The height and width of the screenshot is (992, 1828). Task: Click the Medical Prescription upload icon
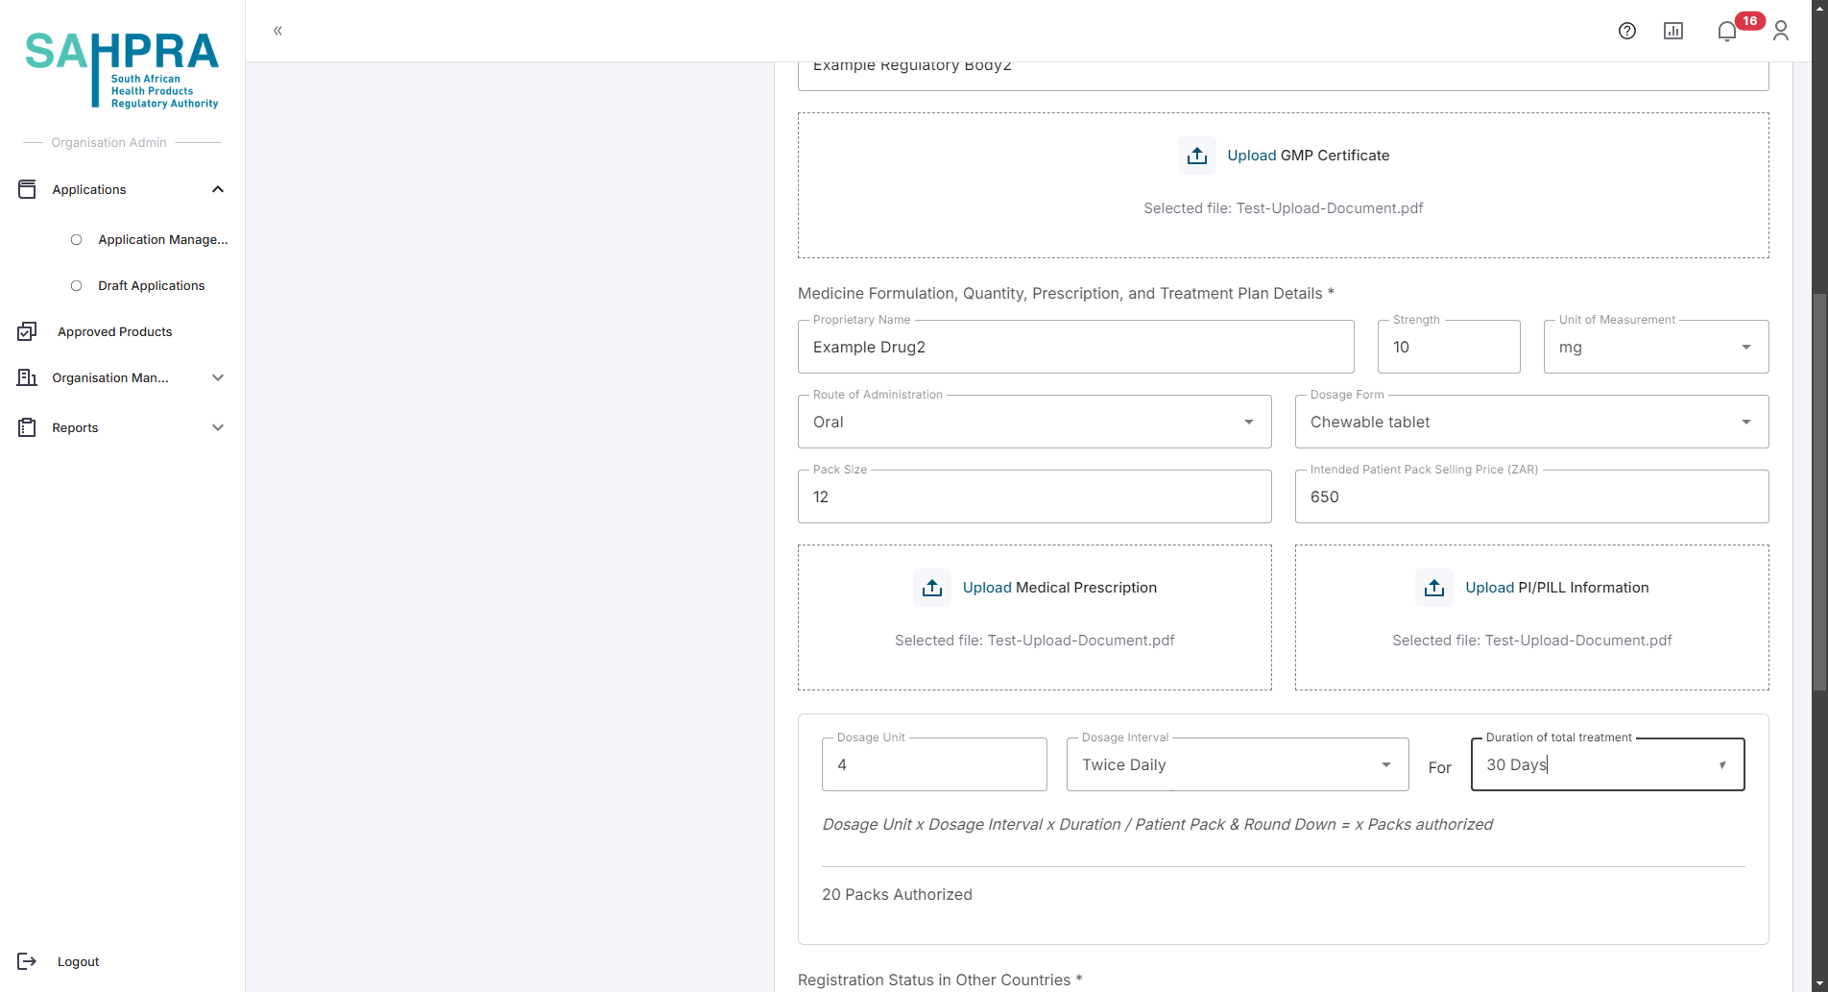pos(931,588)
